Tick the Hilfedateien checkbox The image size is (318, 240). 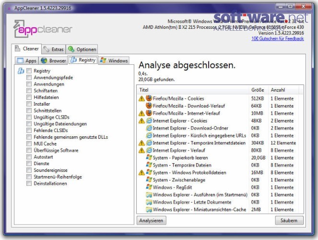[29, 97]
